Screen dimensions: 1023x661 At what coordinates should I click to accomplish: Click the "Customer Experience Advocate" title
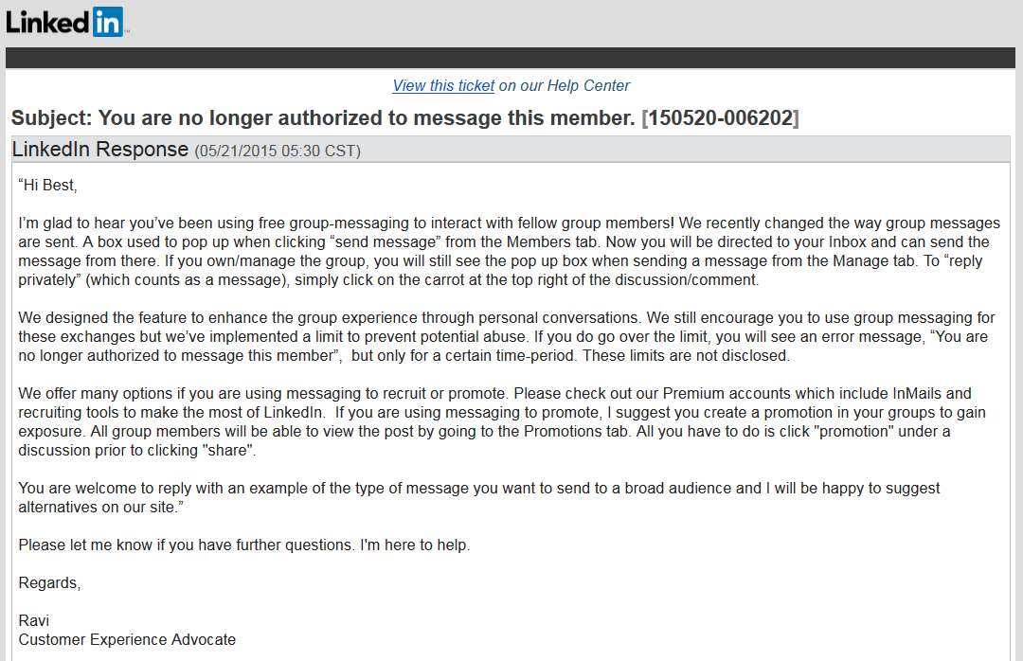tap(127, 640)
